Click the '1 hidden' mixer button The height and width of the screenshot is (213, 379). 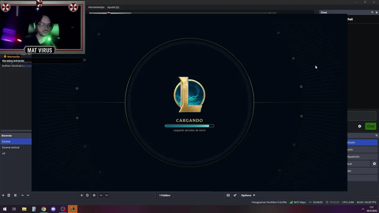pos(165,195)
